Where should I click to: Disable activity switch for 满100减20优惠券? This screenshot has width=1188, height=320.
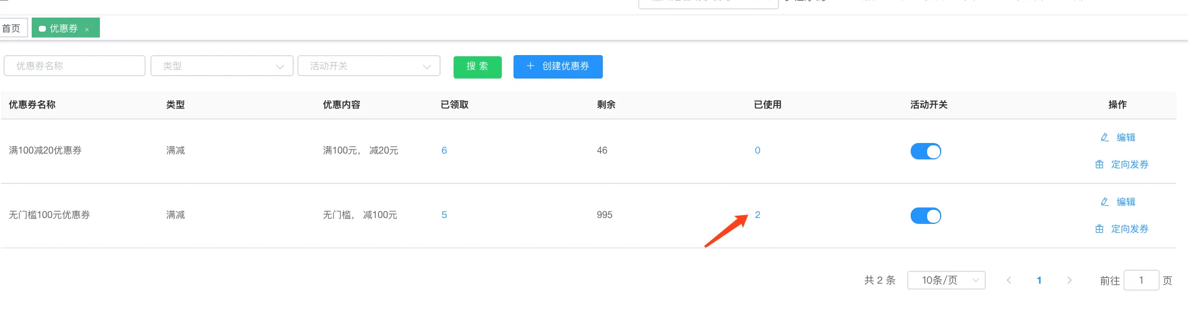click(x=925, y=151)
